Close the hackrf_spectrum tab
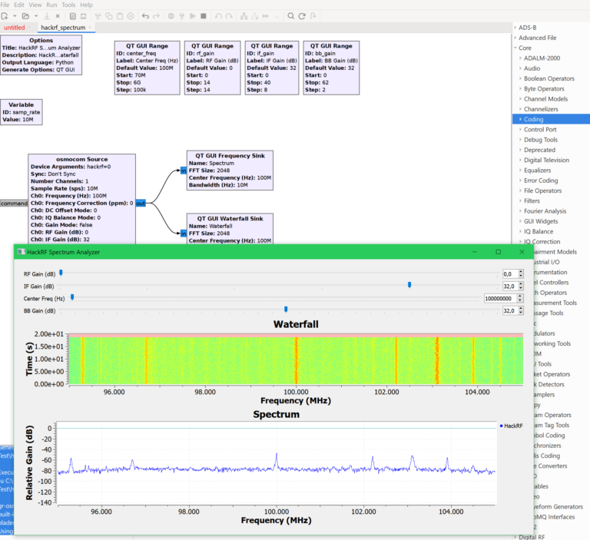590x540 pixels. tap(90, 28)
